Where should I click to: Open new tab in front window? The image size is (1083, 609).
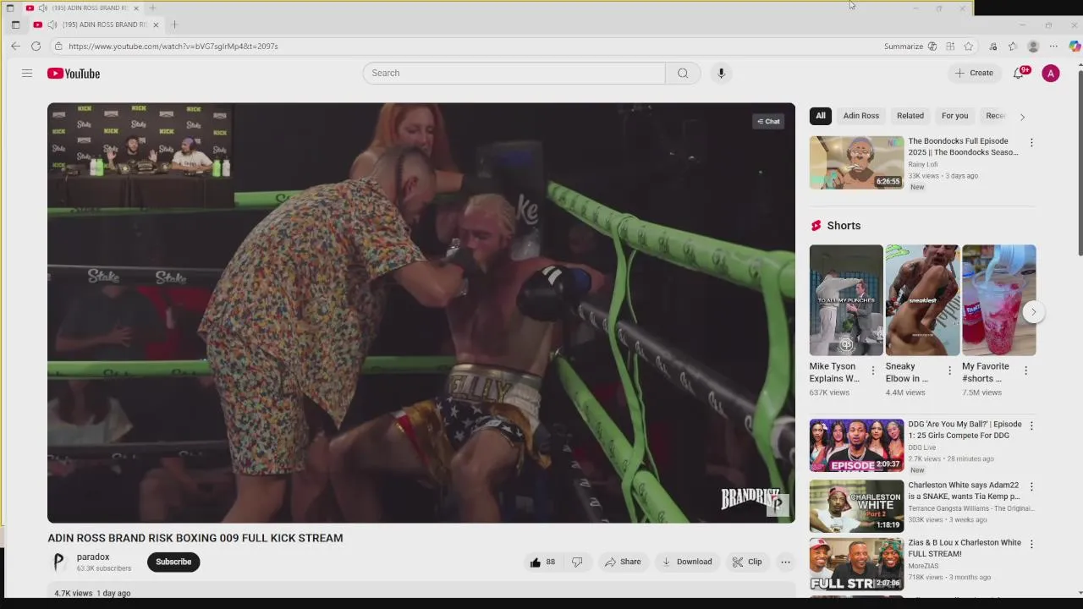point(174,25)
